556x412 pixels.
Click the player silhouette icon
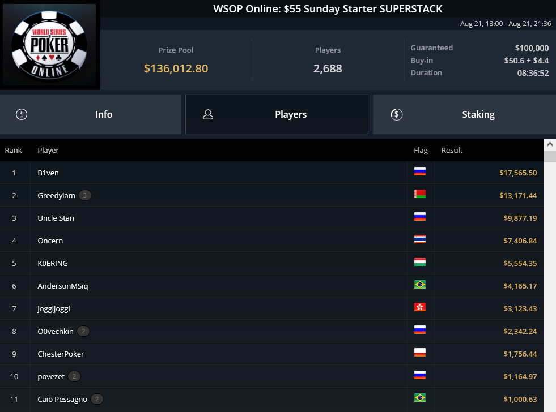[208, 114]
